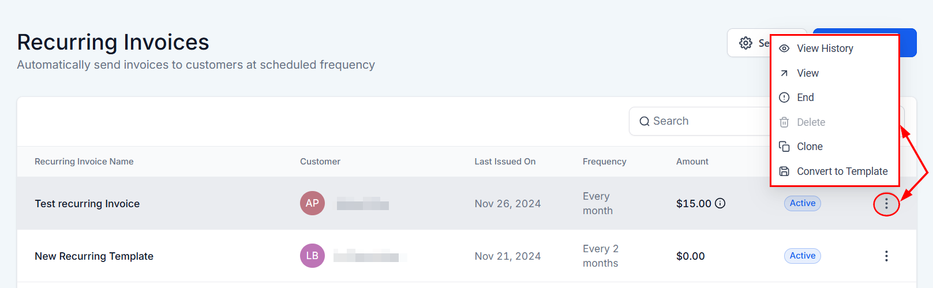
Task: Choose Convert to Template option
Action: pyautogui.click(x=842, y=171)
